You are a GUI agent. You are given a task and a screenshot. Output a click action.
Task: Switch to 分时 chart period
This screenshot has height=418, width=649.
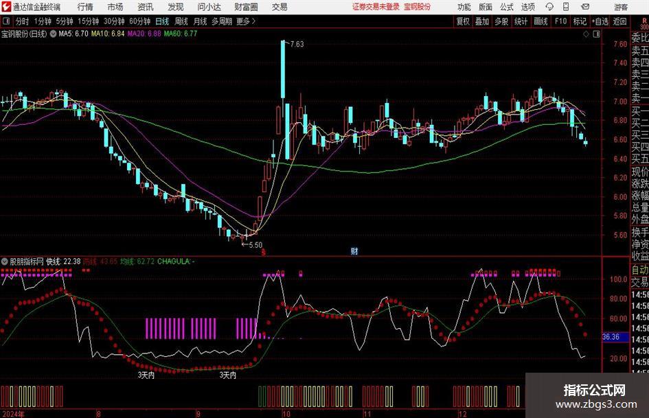click(x=22, y=21)
